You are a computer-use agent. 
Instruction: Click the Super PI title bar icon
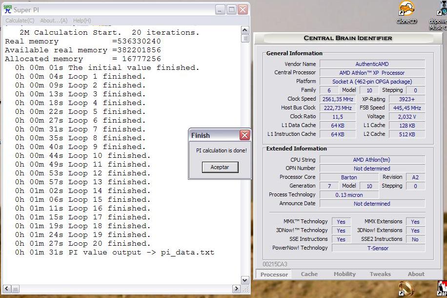pos(8,9)
